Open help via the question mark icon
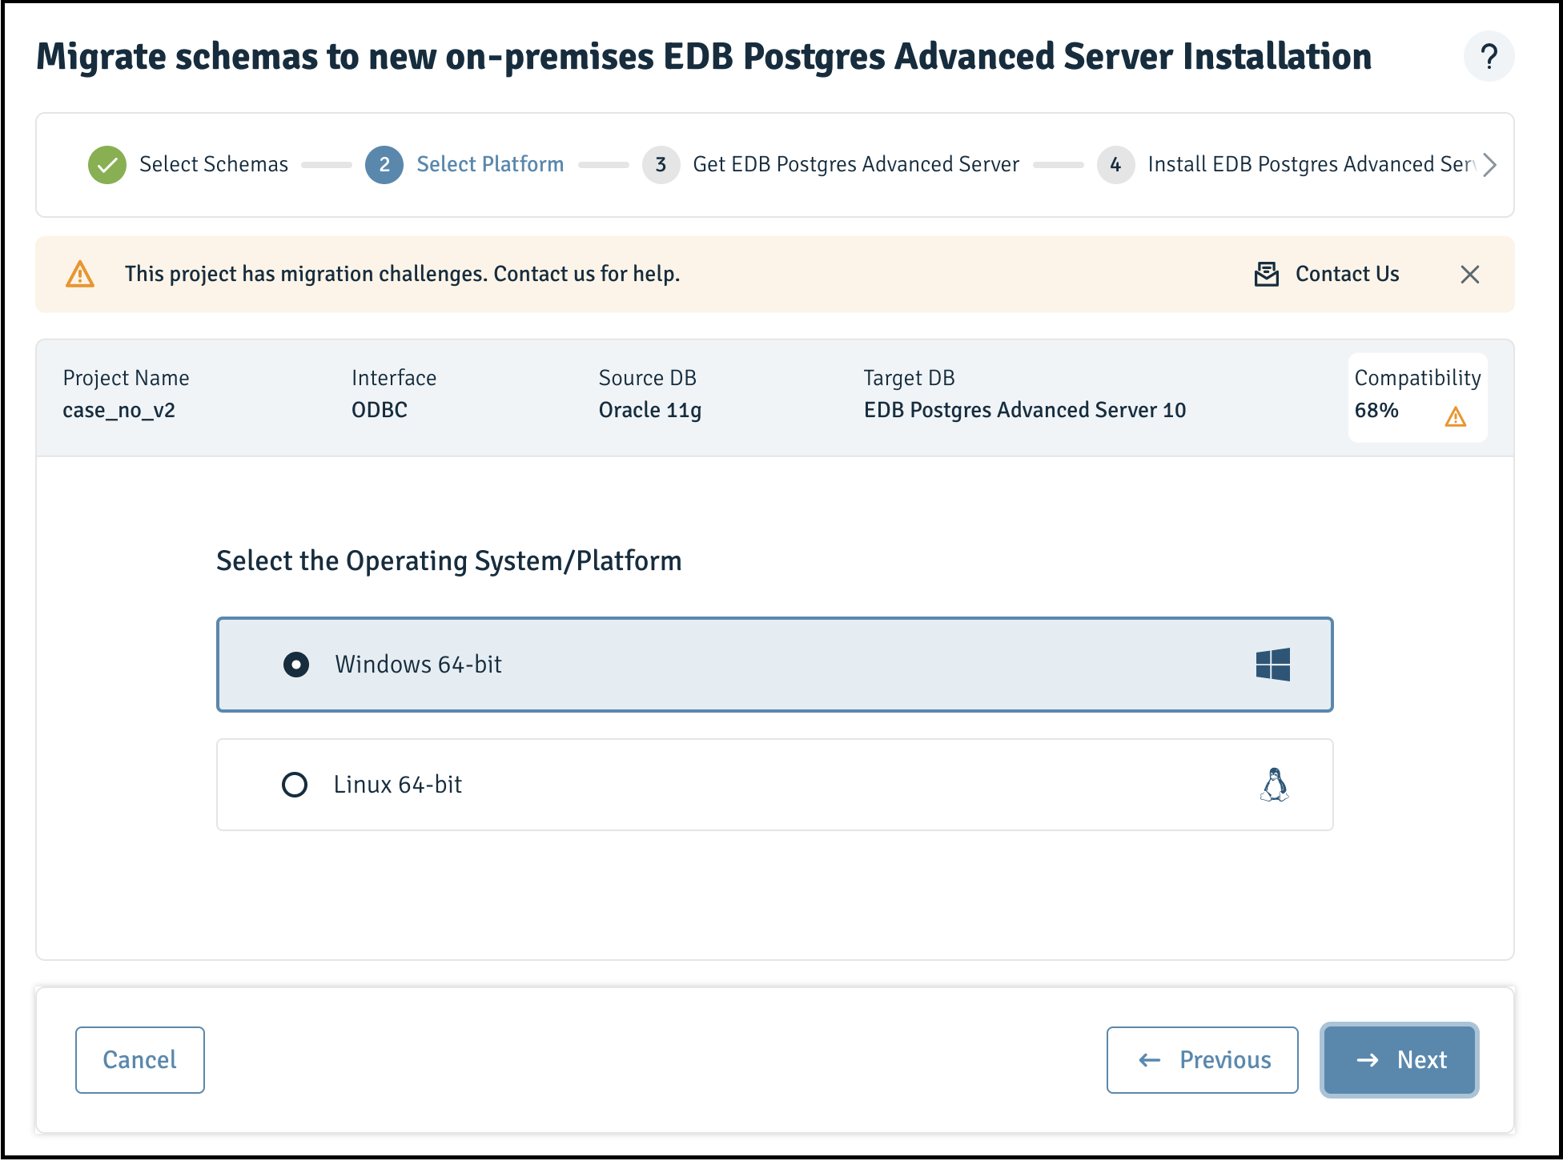 point(1489,57)
